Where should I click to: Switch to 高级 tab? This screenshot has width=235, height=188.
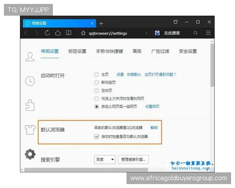[137, 51]
